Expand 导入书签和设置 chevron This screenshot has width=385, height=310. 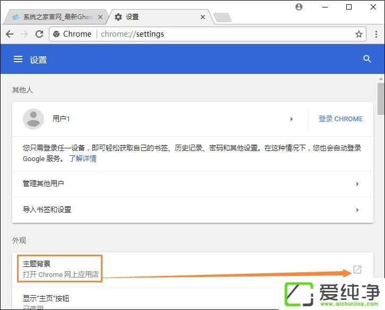pyautogui.click(x=357, y=210)
